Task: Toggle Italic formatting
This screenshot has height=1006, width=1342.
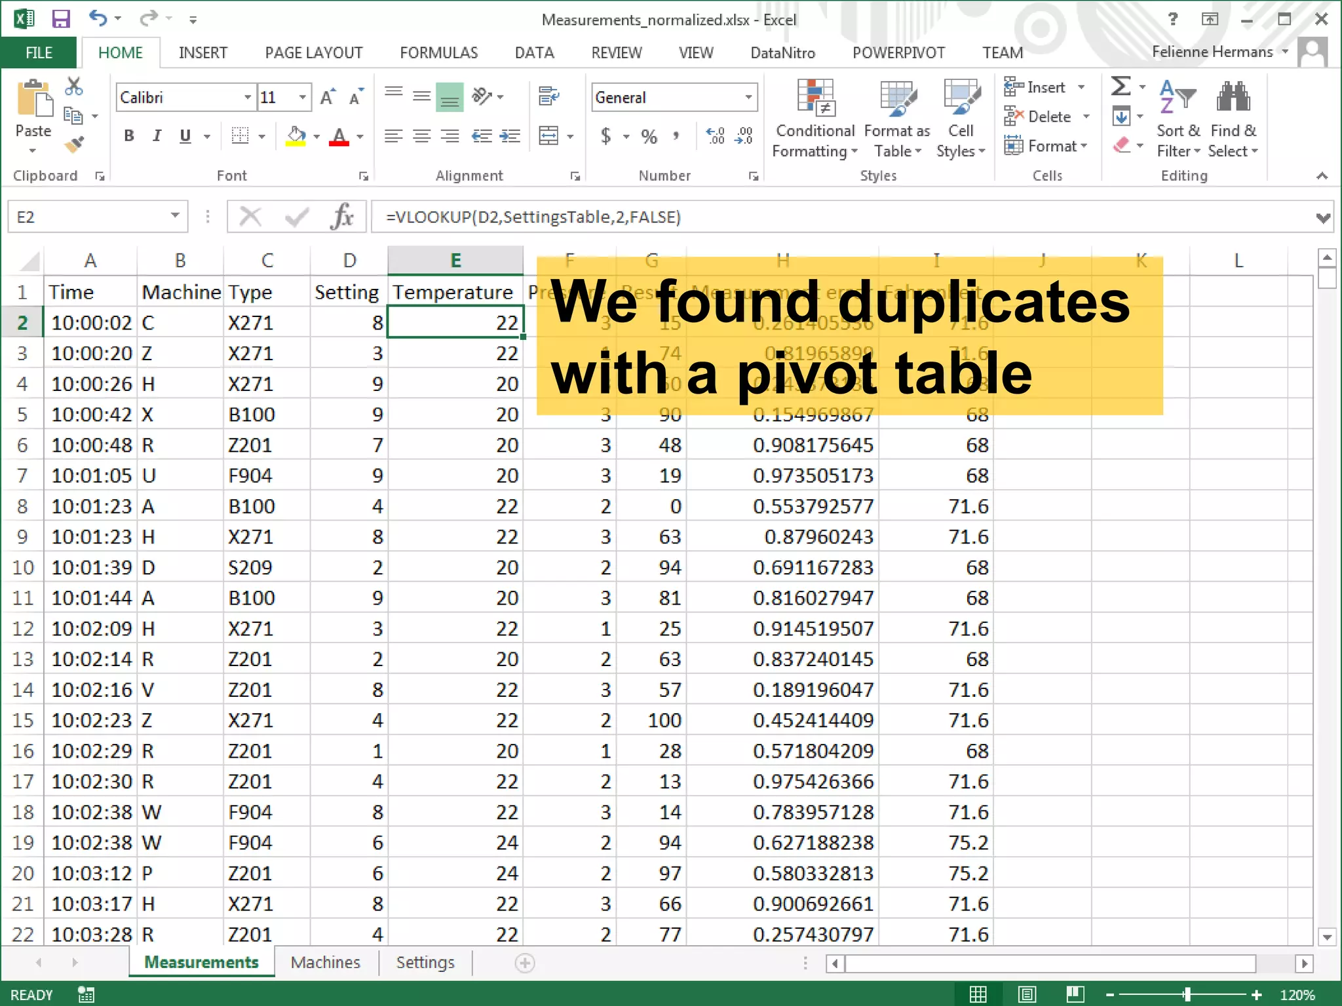Action: pos(157,136)
